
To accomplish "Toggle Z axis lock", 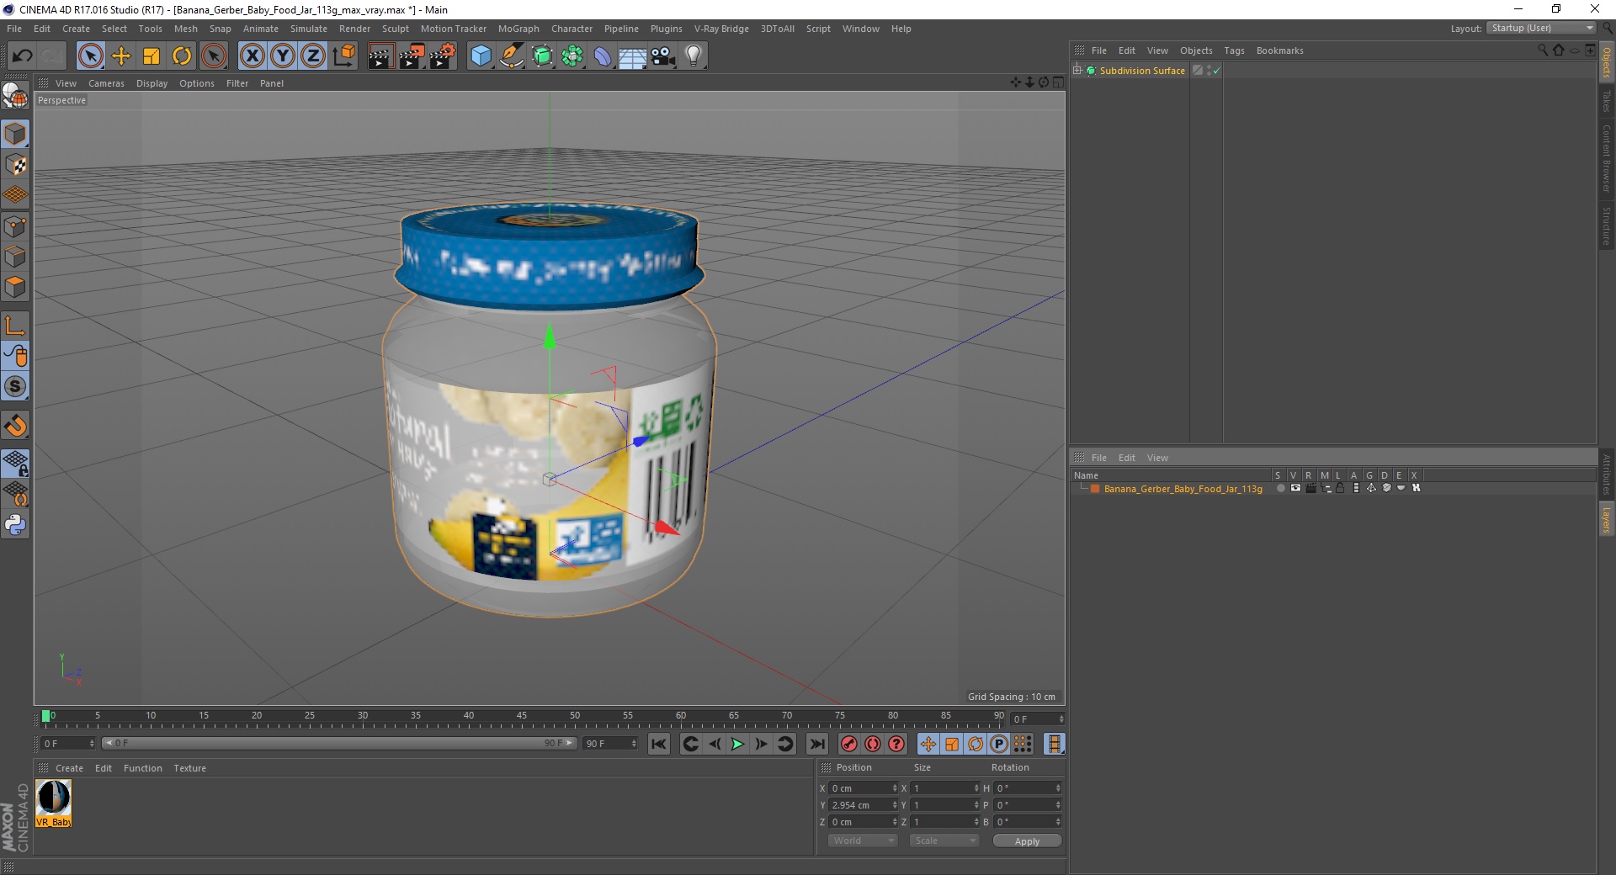I will pyautogui.click(x=313, y=56).
